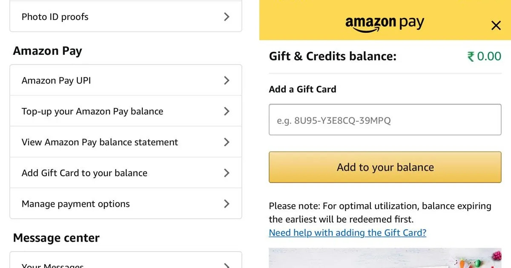Click the arrow beside Photo ID proofs
The image size is (511, 268).
point(227,17)
